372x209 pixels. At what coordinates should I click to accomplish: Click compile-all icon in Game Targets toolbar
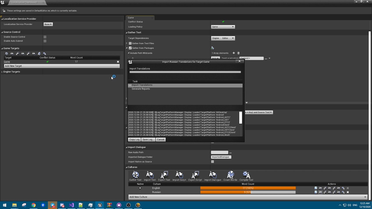point(44,53)
